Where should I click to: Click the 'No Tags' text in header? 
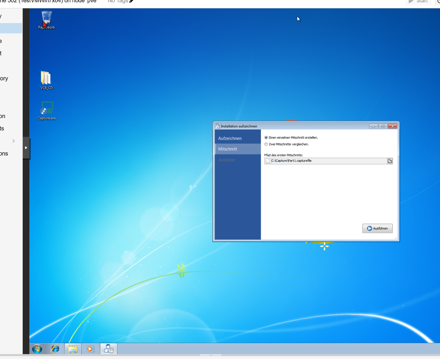118,1
